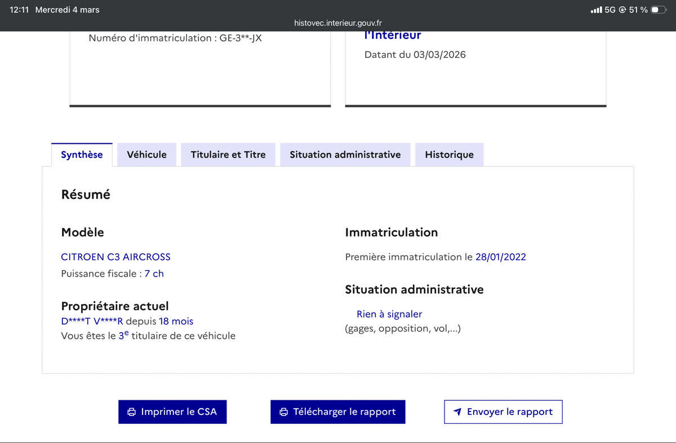Select the Situation administrative tab
This screenshot has height=443, width=676.
345,154
